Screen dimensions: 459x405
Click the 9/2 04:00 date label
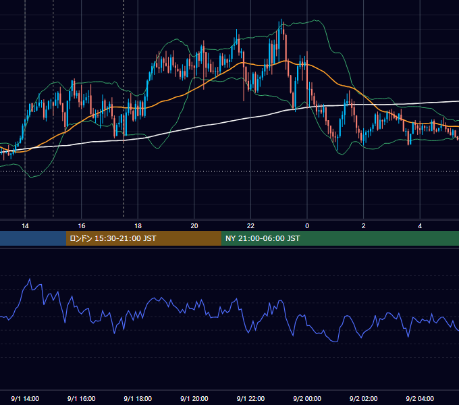(420, 398)
